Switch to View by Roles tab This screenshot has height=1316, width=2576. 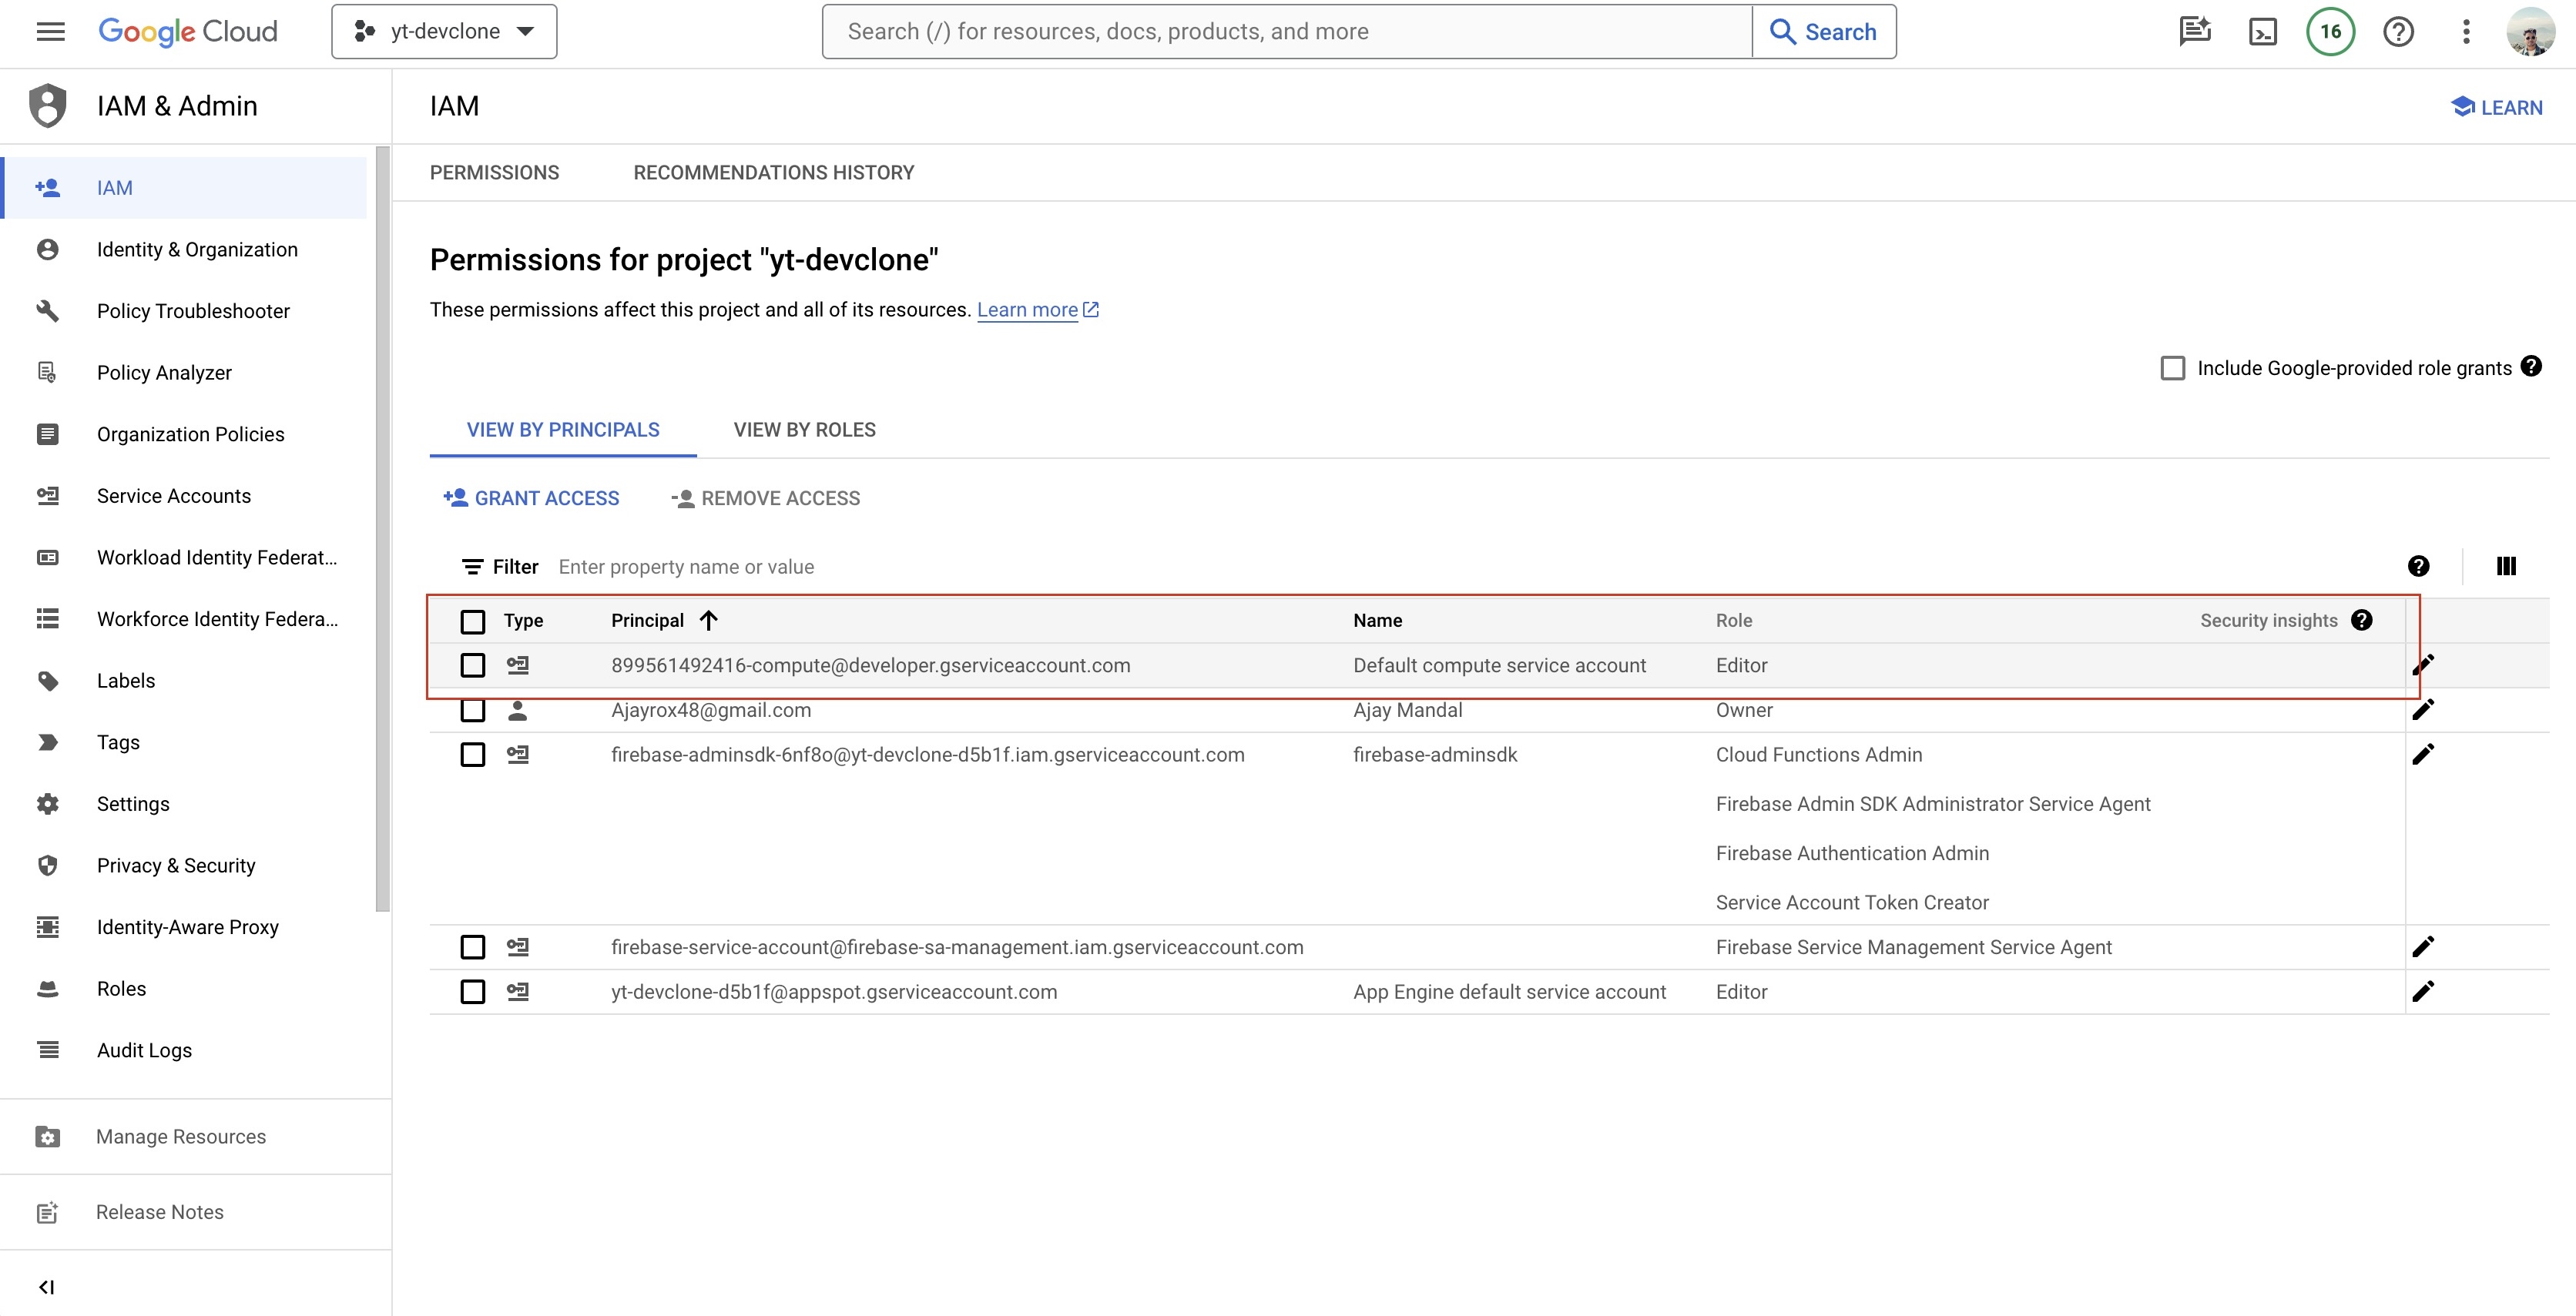click(x=804, y=430)
